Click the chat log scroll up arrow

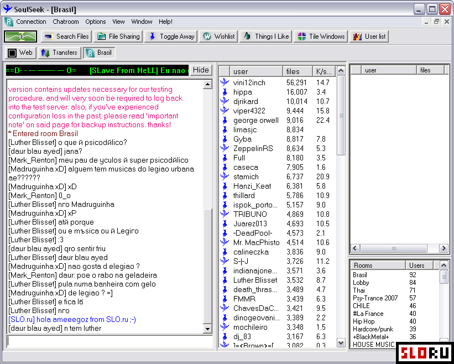[x=207, y=84]
